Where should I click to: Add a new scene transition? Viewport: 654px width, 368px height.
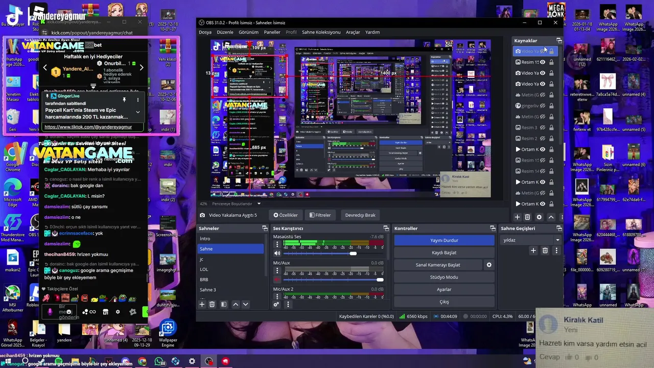[x=533, y=250]
